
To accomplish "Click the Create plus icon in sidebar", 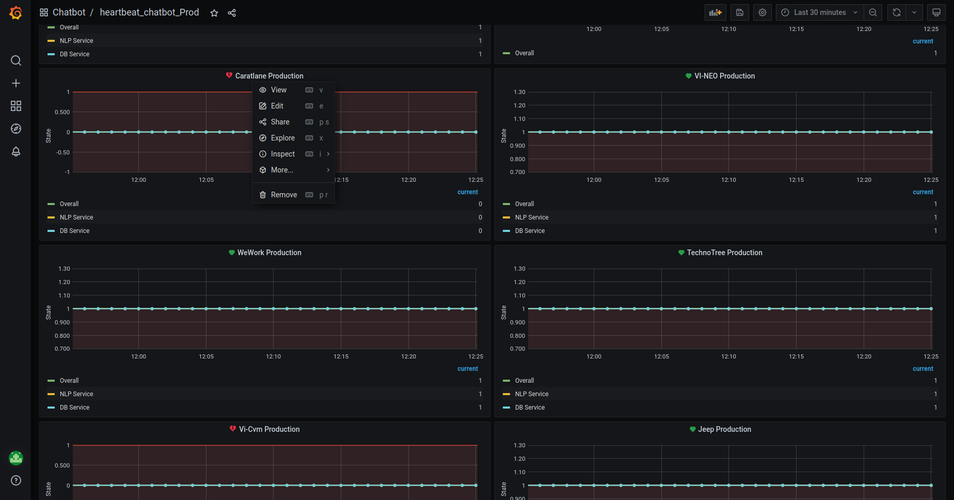I will coord(16,84).
